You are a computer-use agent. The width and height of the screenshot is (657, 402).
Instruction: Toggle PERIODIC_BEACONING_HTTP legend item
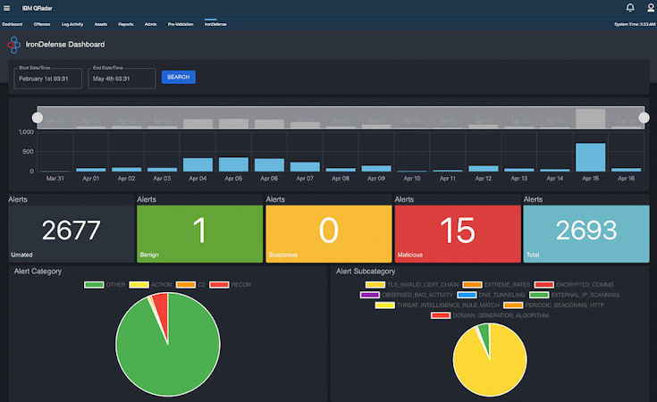(554, 306)
